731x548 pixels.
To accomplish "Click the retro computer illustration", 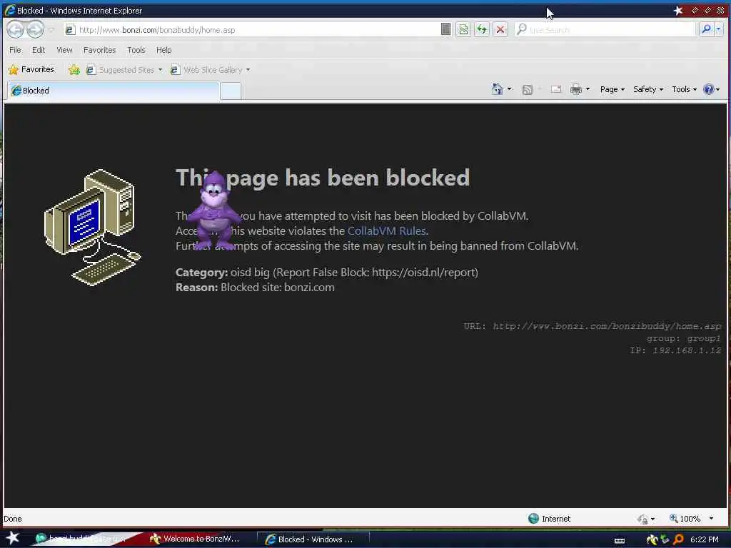I will [92, 228].
